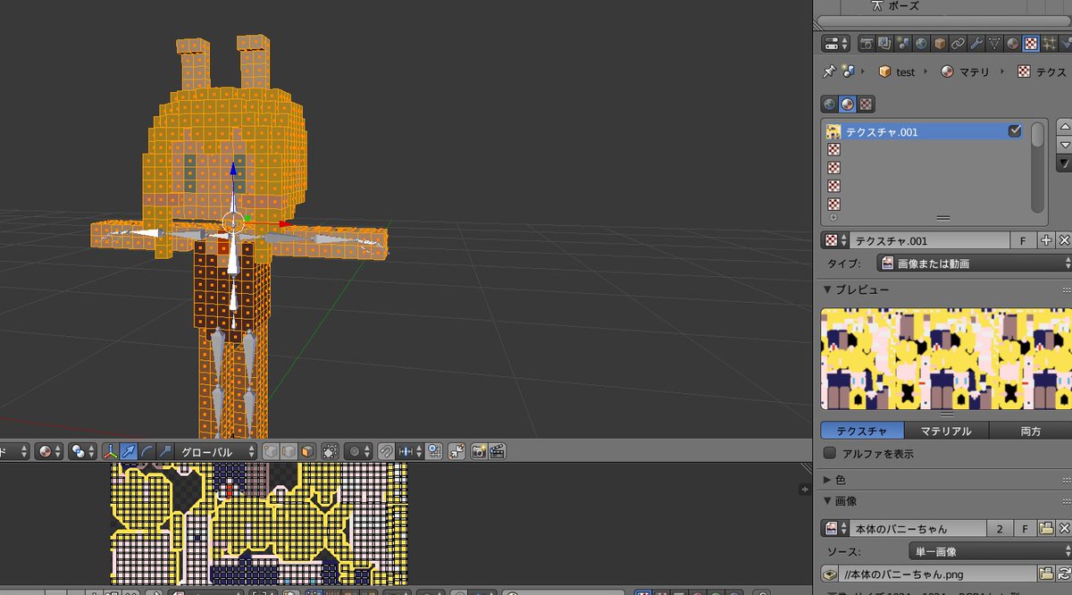Image resolution: width=1072 pixels, height=595 pixels.
Task: Move texture slot up arrow
Action: click(1064, 127)
